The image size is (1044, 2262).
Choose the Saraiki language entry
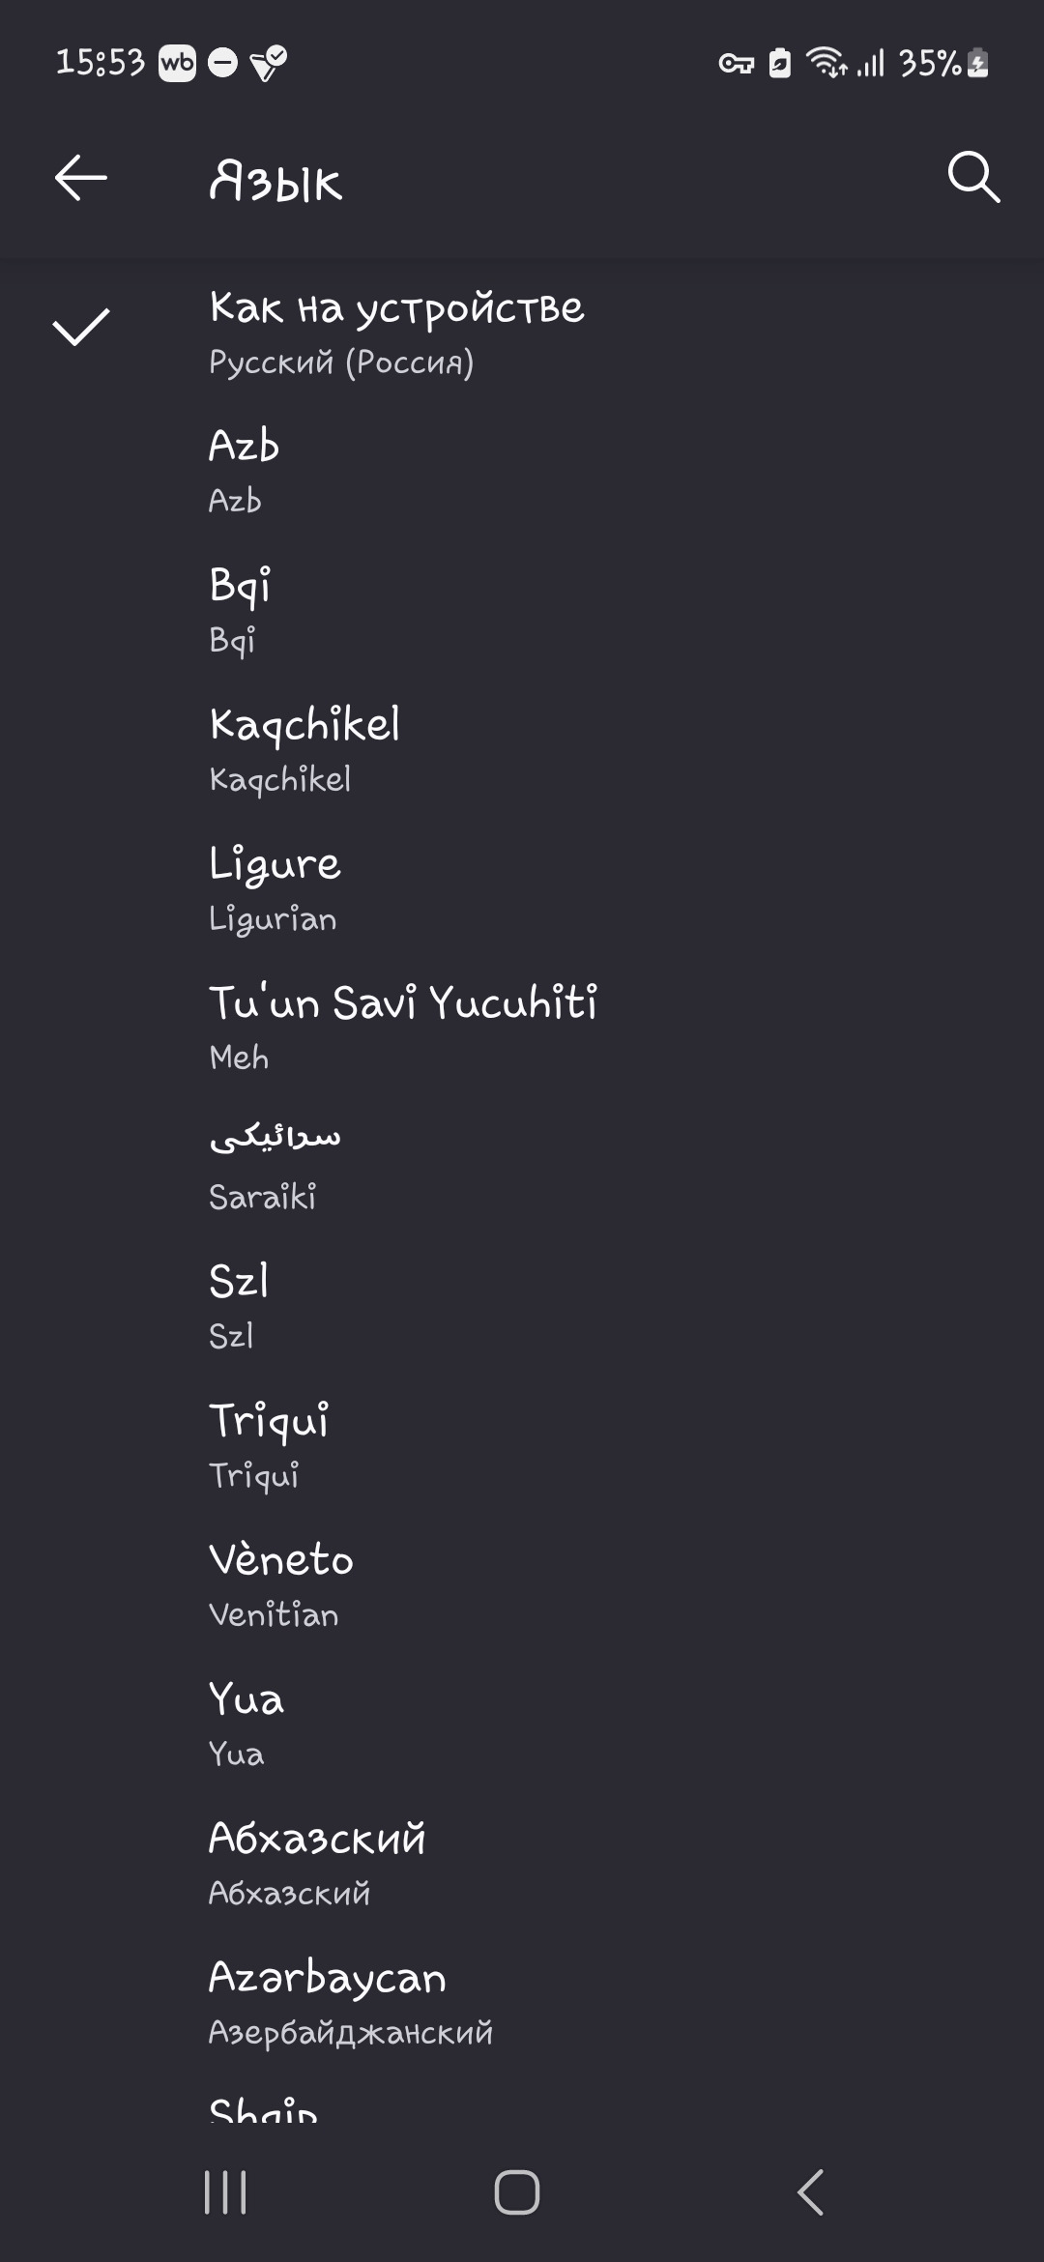coord(275,1166)
